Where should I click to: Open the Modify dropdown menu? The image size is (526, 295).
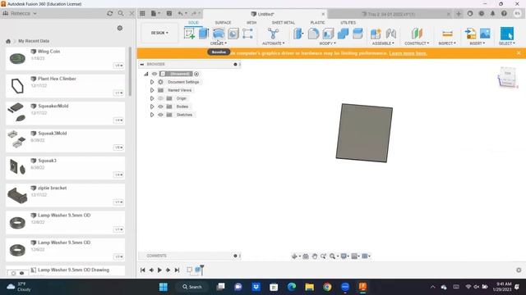point(327,43)
